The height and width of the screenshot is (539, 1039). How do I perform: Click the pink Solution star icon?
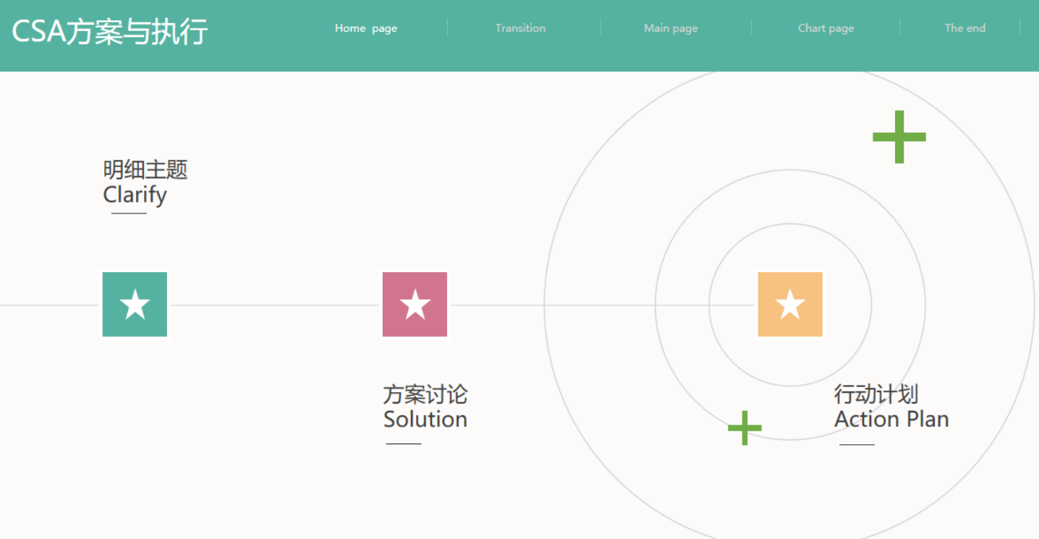[415, 305]
